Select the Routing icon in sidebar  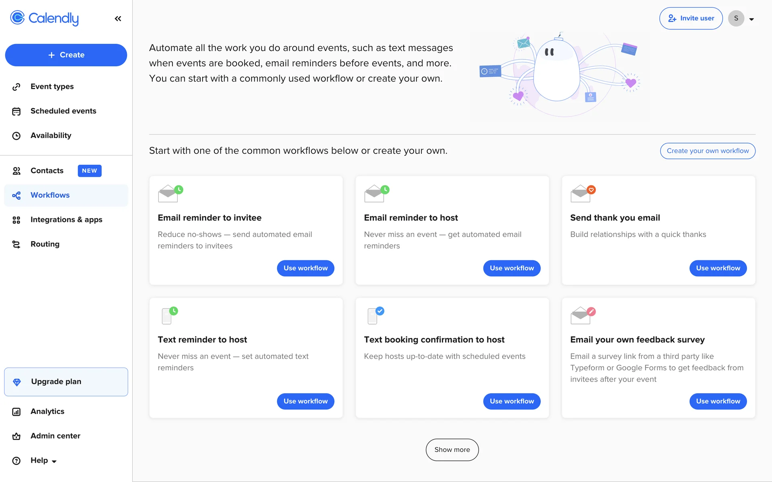pos(16,244)
